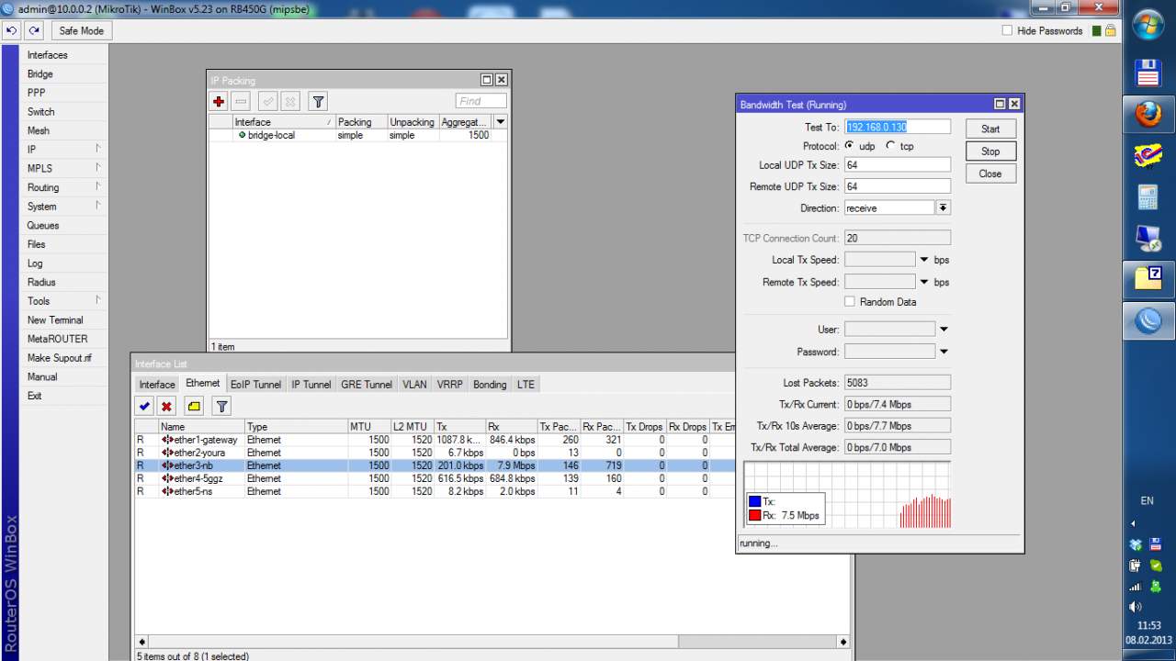Screen dimensions: 1176x661
Task: Open IP Packing column selector dropdown
Action: pos(501,122)
